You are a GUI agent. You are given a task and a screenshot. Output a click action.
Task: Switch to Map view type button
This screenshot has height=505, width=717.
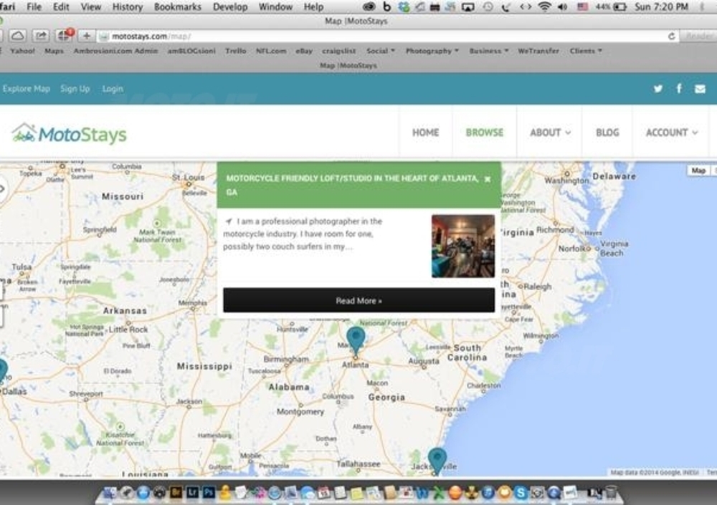698,170
